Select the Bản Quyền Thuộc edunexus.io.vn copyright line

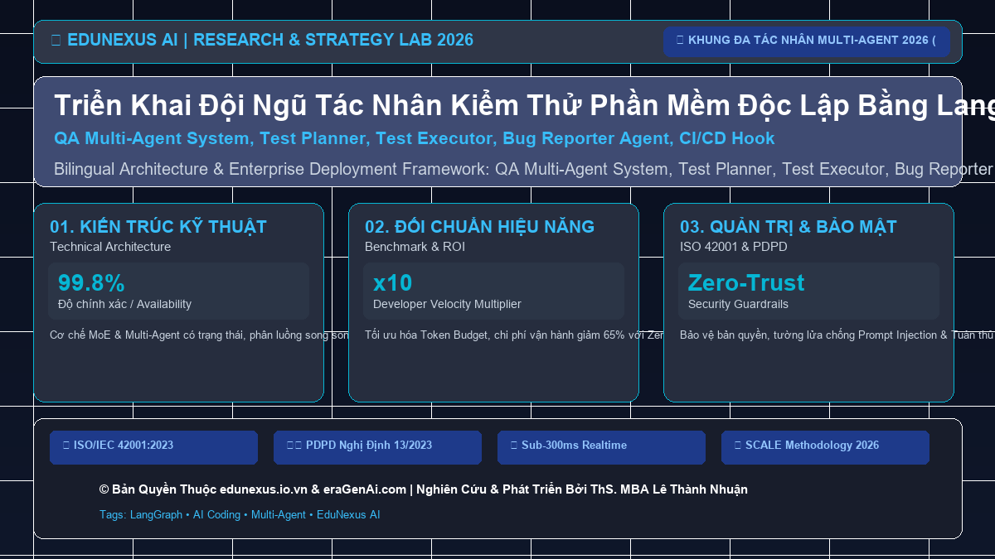pyautogui.click(x=423, y=489)
